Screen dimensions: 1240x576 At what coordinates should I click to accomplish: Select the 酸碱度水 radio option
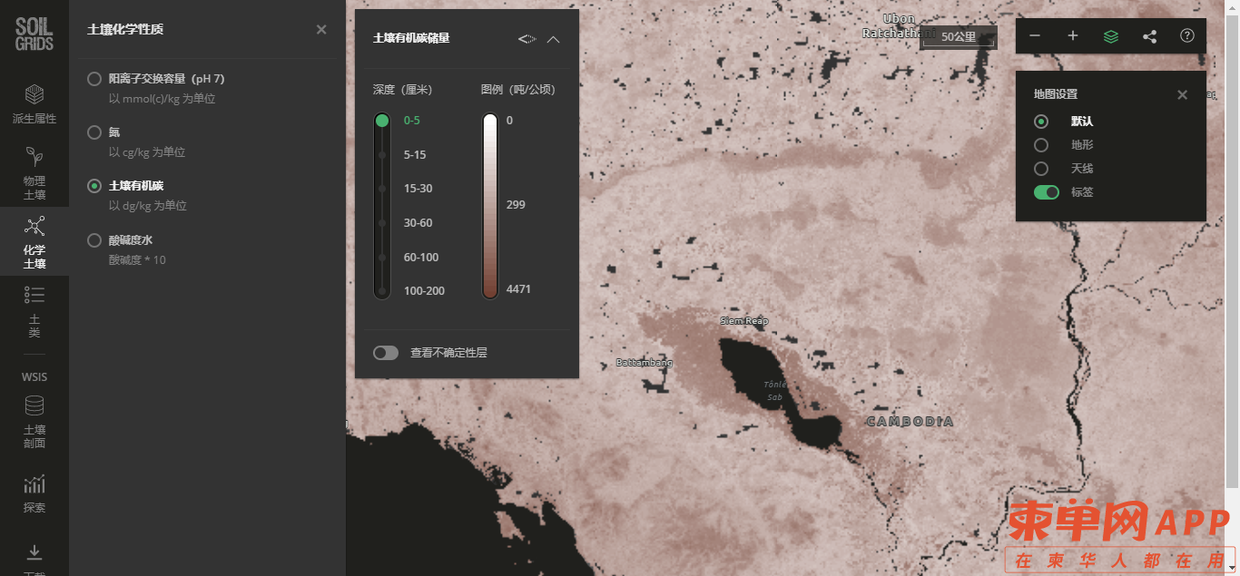[x=94, y=240]
